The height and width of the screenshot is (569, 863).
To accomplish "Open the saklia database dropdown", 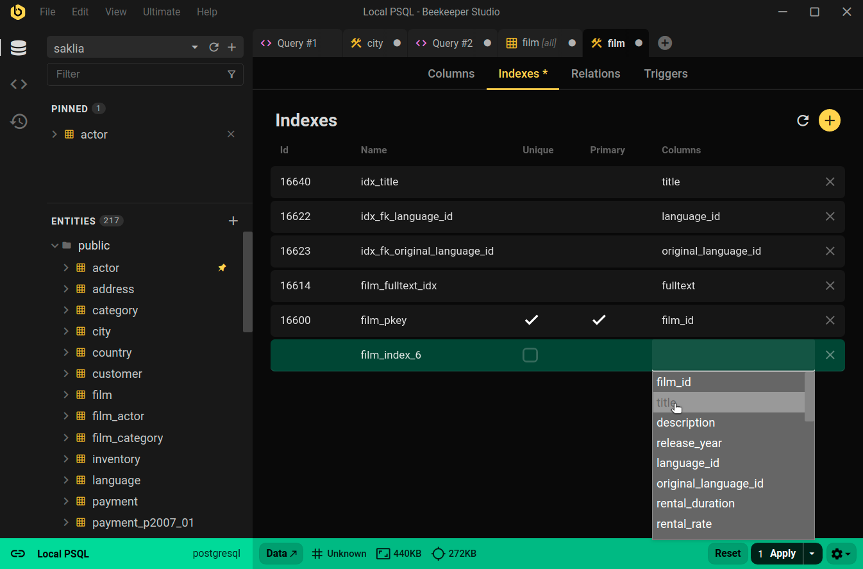I will coord(195,47).
